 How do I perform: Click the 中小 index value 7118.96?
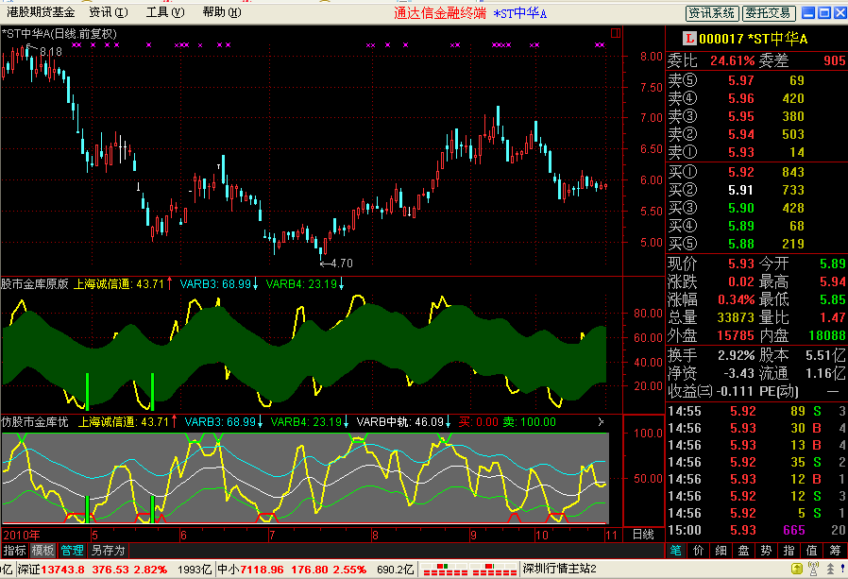point(262,570)
